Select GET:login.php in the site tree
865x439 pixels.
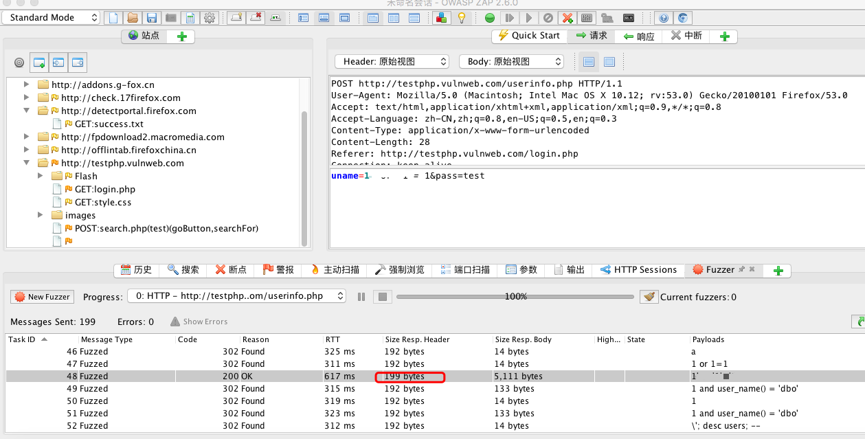click(x=105, y=189)
